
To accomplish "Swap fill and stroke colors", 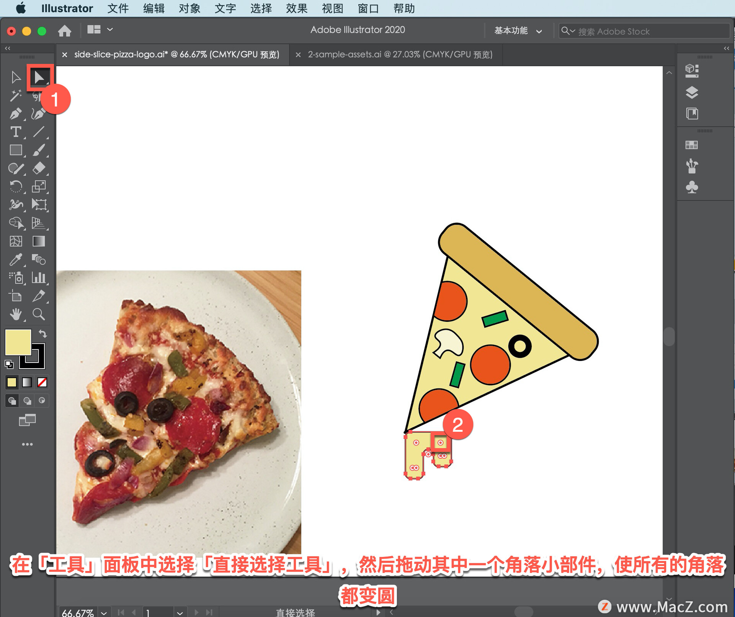I will [x=43, y=334].
